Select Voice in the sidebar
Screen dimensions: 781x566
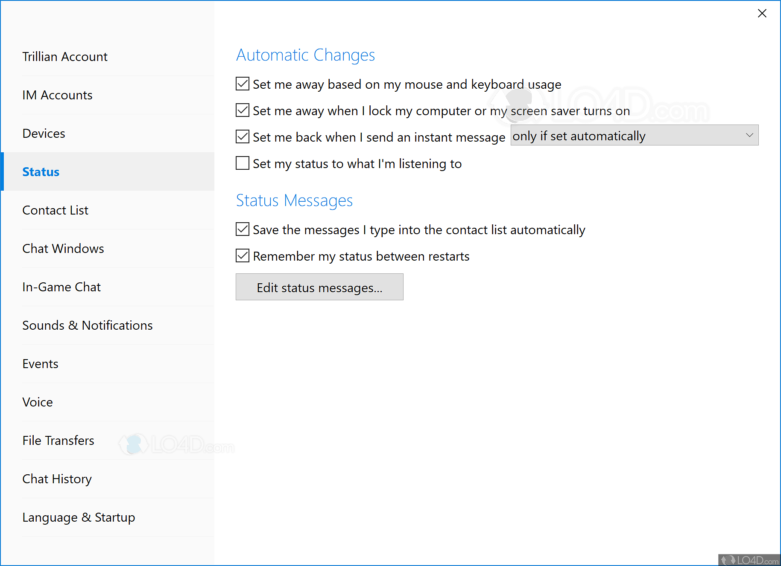point(108,402)
